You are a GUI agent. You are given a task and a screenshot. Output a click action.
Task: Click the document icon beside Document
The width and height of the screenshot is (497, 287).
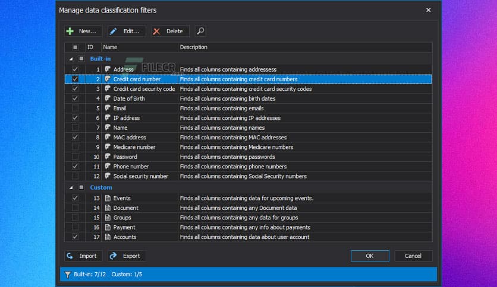108,208
